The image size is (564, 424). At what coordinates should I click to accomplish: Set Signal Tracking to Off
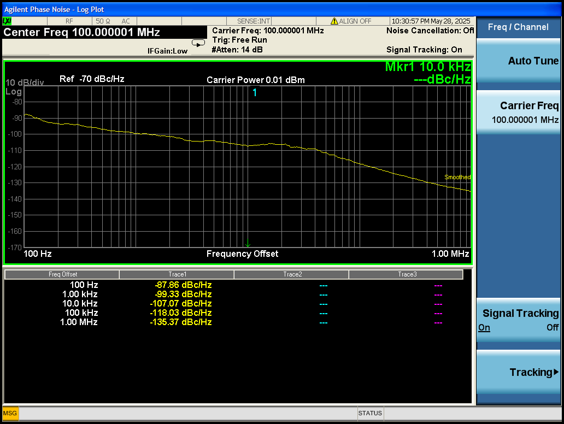(x=553, y=328)
